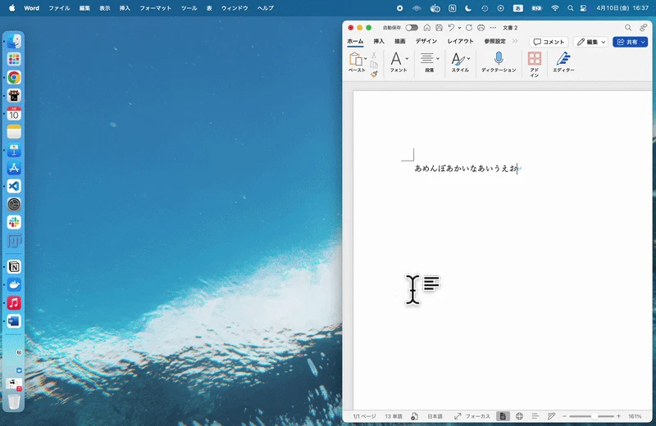
Task: Click the Comments (コメント) button
Action: coord(549,42)
